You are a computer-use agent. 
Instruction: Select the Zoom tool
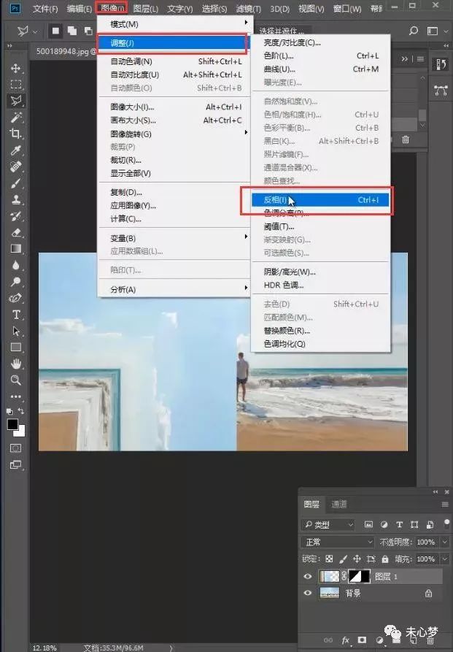point(16,380)
